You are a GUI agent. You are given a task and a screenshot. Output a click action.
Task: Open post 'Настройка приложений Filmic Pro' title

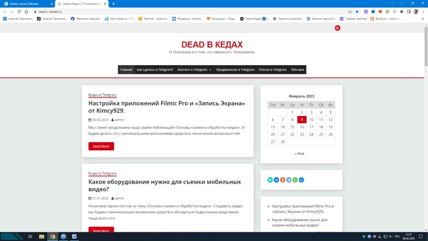(x=167, y=107)
